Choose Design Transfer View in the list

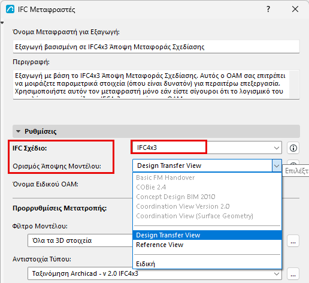(x=207, y=235)
